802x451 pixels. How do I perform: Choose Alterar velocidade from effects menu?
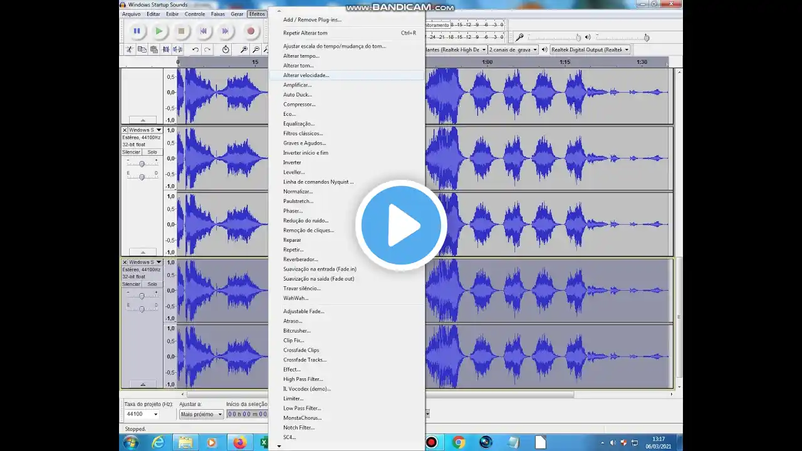[306, 75]
